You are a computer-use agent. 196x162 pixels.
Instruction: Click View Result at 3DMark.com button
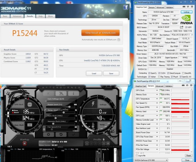[100, 33]
